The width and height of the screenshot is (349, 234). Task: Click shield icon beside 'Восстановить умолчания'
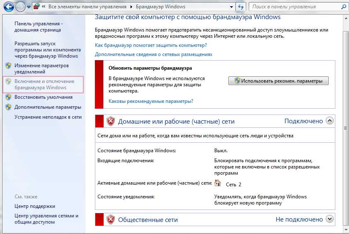(8, 97)
